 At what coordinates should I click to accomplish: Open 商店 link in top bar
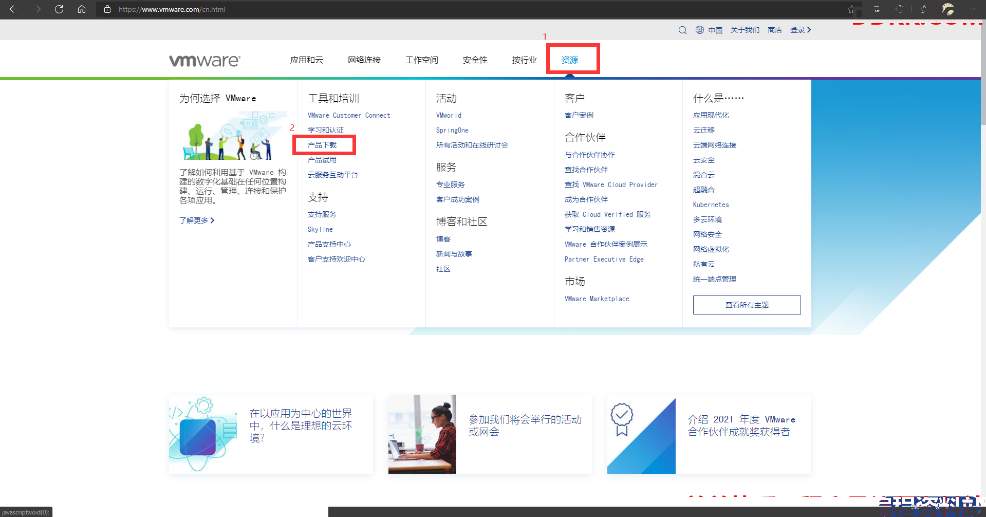pyautogui.click(x=775, y=30)
